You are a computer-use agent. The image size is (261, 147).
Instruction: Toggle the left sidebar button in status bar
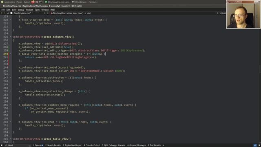tap(2, 145)
